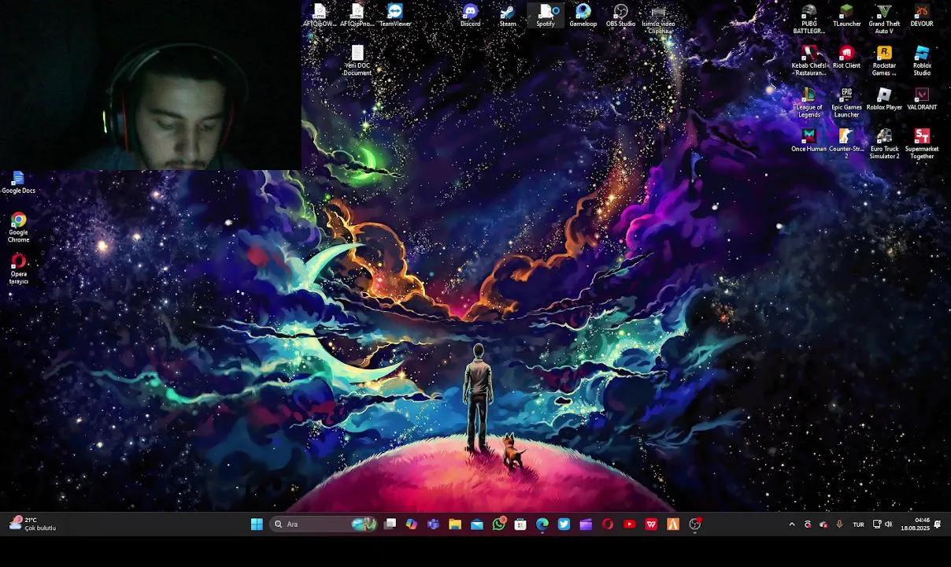
Task: Select the TLauncher Minecraft shortcut
Action: (846, 15)
